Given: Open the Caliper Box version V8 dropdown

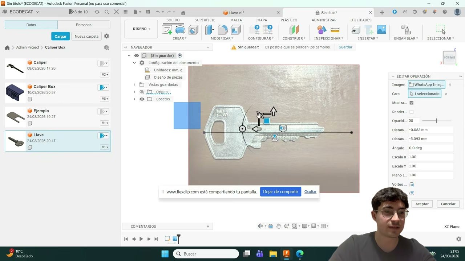Looking at the screenshot, I should (x=105, y=99).
